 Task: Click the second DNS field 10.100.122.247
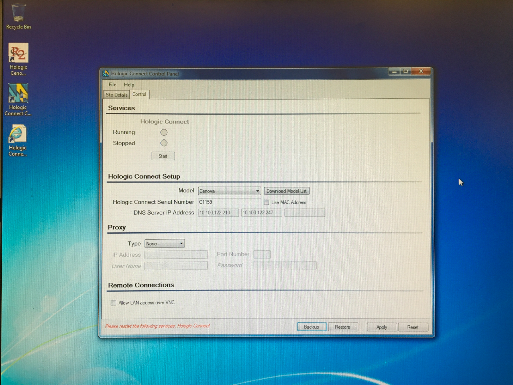261,213
